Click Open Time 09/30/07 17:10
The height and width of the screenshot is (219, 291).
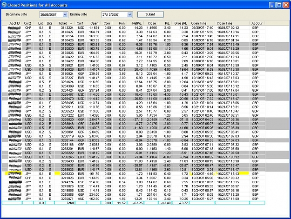tap(202, 28)
